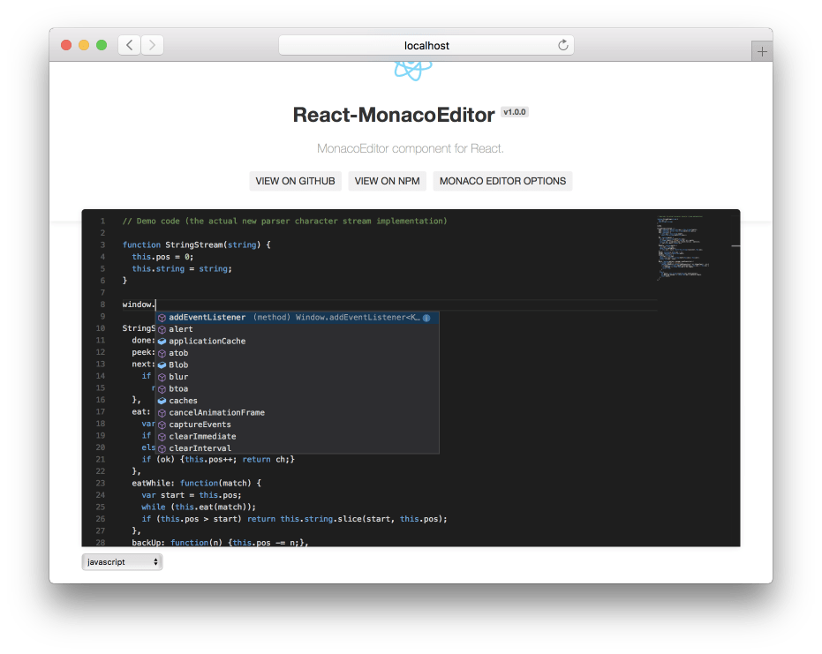Click the localhost address bar
The height and width of the screenshot is (654, 822).
[x=427, y=44]
